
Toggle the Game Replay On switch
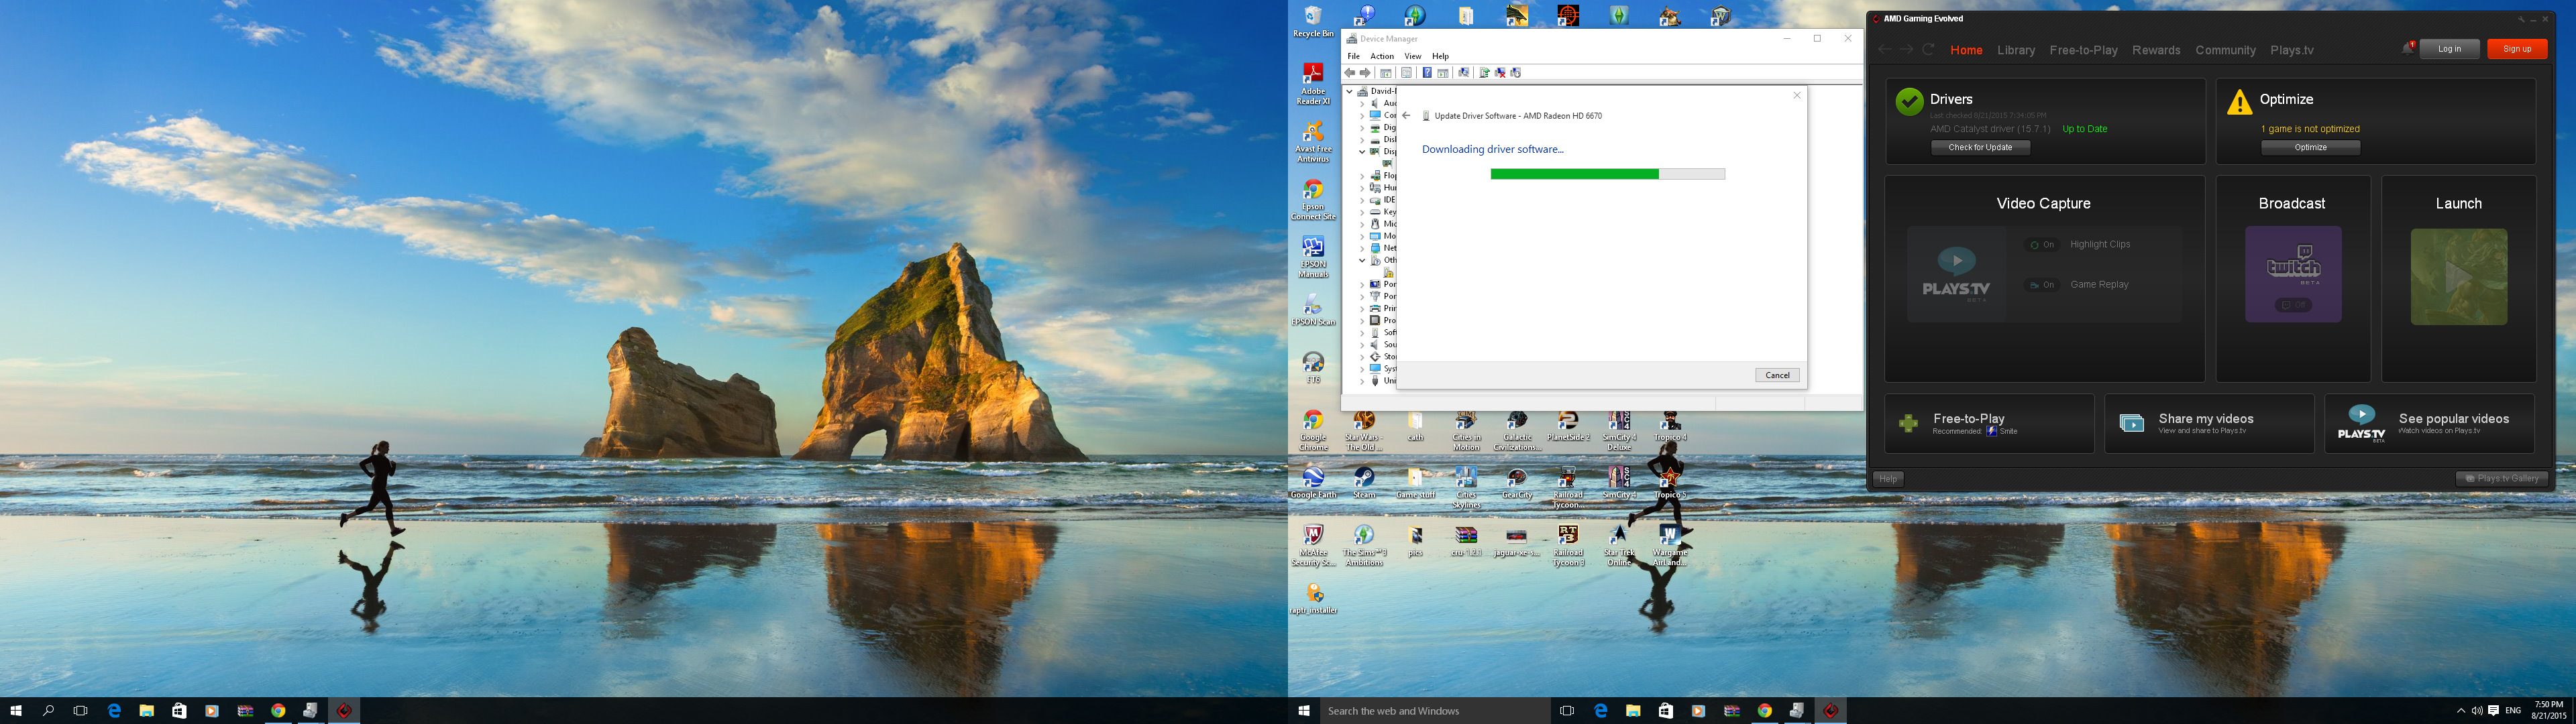(x=2042, y=285)
